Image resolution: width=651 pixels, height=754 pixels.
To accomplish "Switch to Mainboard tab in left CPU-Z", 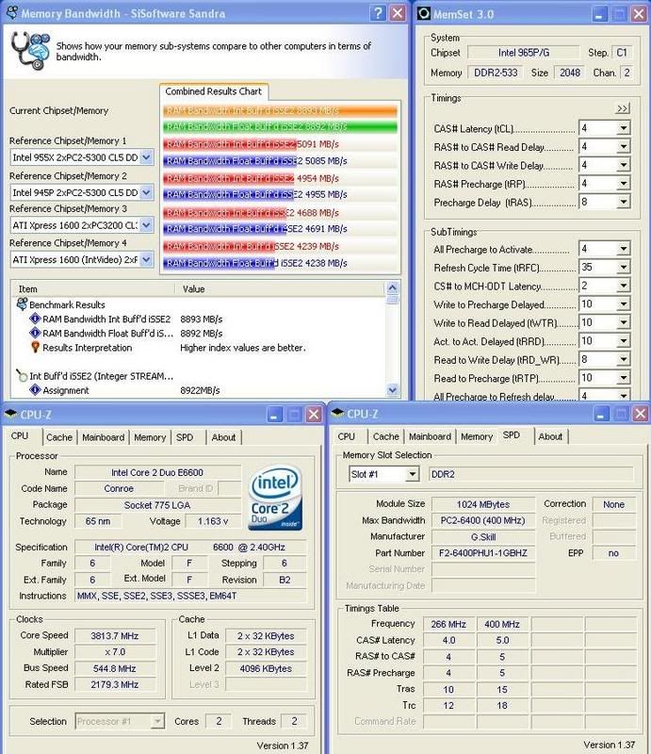I will coord(103,437).
